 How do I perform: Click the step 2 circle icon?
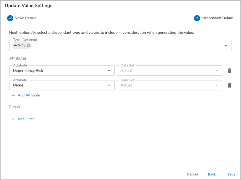pos(197,18)
